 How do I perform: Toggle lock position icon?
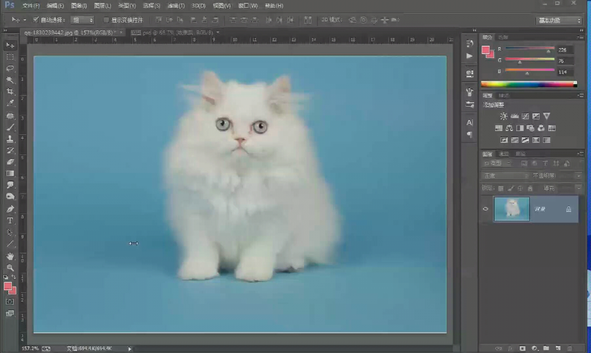tap(520, 188)
